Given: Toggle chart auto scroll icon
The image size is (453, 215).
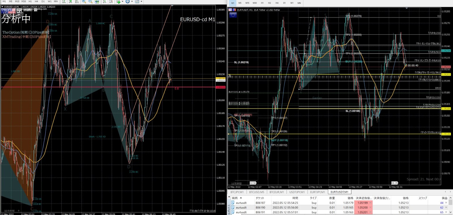Looking at the screenshot, I should [104, 1].
